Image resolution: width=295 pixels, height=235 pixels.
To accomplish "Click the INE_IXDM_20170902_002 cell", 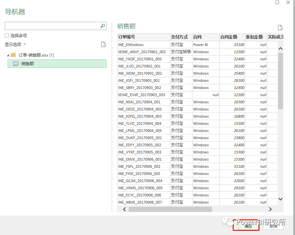I will coord(143,73).
